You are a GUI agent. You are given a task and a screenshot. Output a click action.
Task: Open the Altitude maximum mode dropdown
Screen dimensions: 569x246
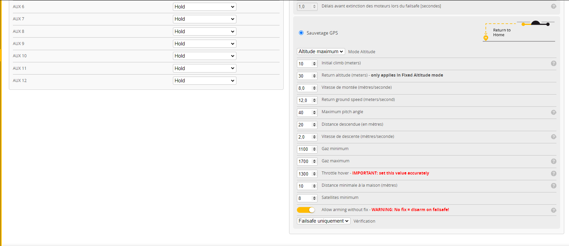pos(321,52)
